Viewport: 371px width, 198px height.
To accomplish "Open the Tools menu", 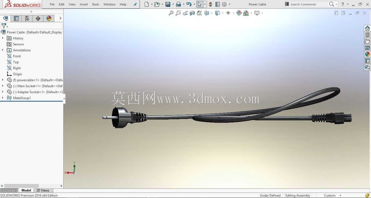I will [95, 4].
